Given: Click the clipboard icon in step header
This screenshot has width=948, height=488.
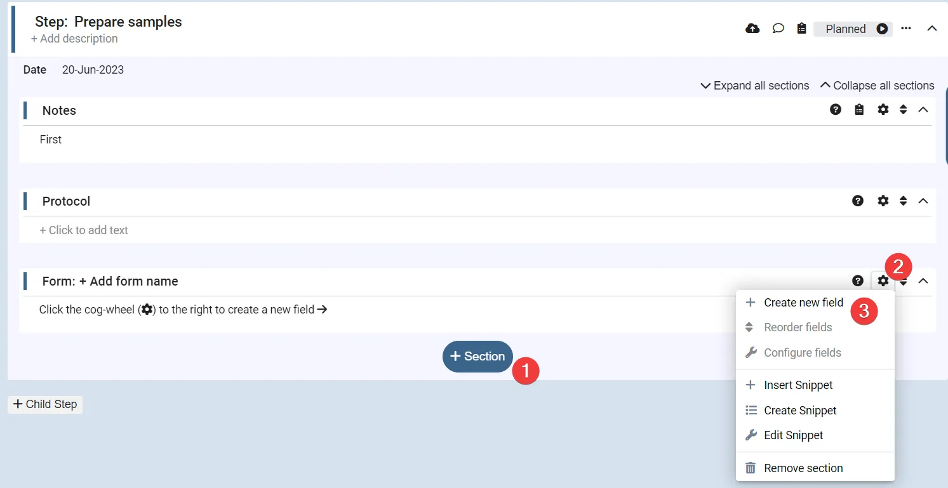Looking at the screenshot, I should pyautogui.click(x=802, y=29).
